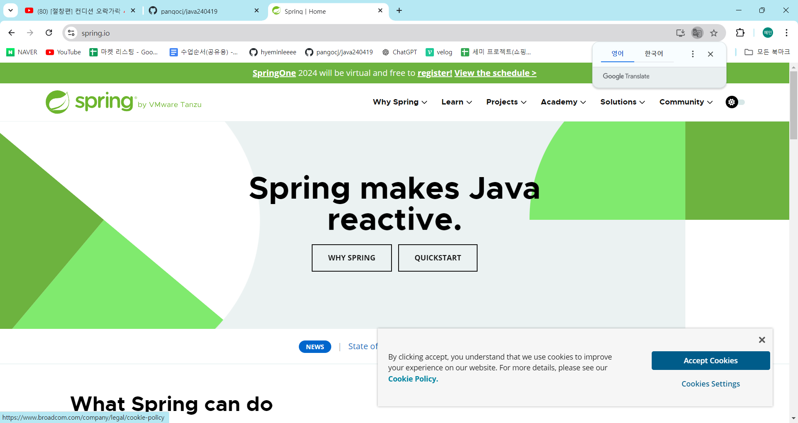Open the hyeminleeee GitHub bookmark
The height and width of the screenshot is (423, 798).
(273, 52)
